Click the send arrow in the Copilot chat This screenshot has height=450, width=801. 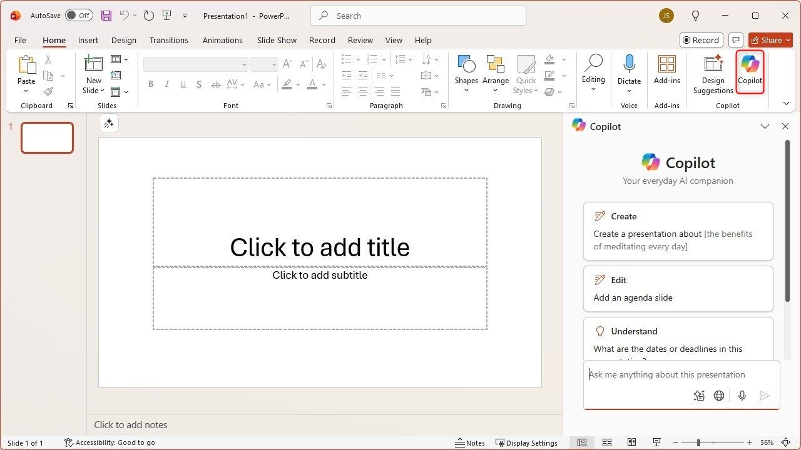click(764, 396)
